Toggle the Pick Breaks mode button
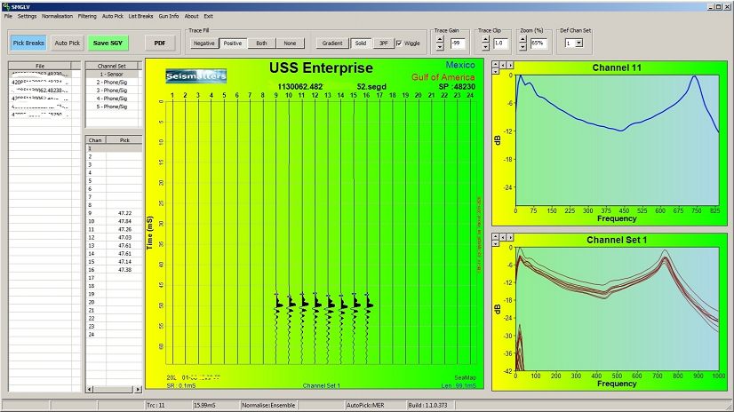 point(28,43)
